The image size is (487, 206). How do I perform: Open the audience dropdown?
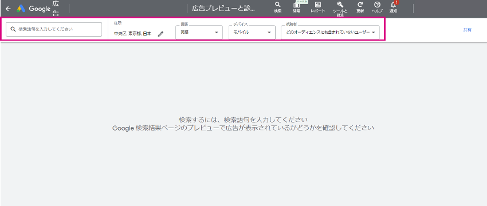click(330, 32)
